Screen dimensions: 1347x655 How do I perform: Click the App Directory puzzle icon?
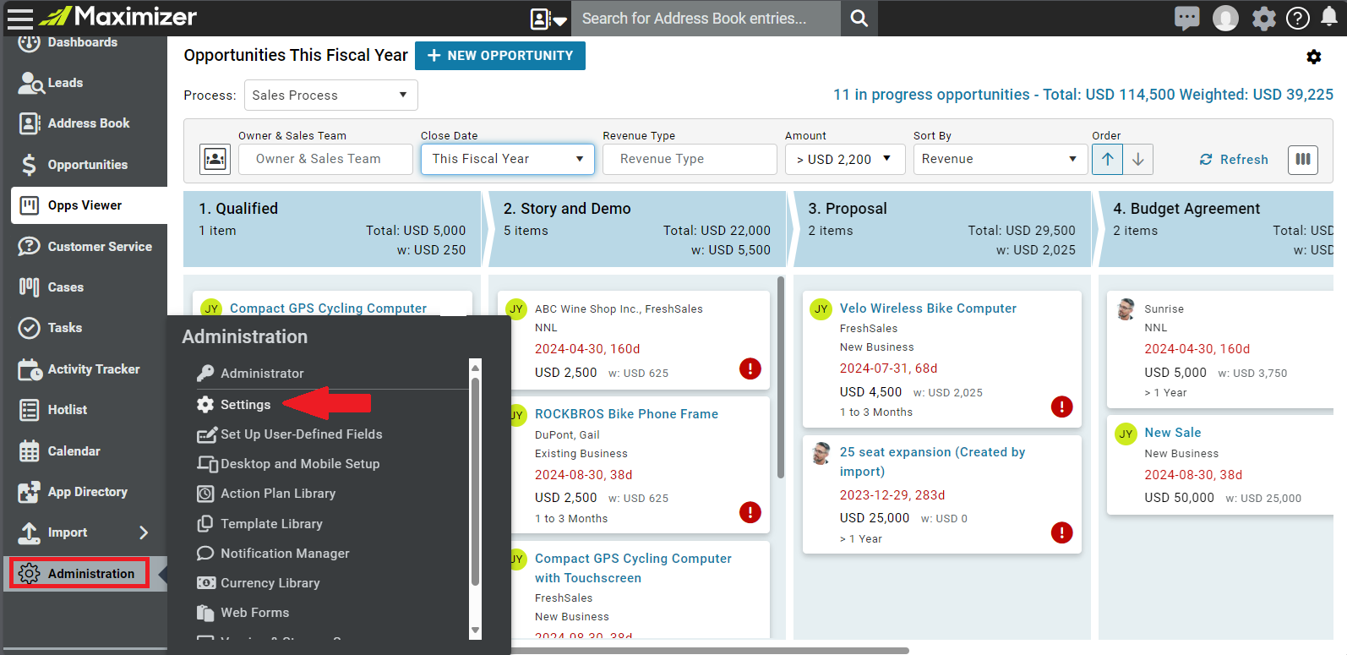point(29,492)
